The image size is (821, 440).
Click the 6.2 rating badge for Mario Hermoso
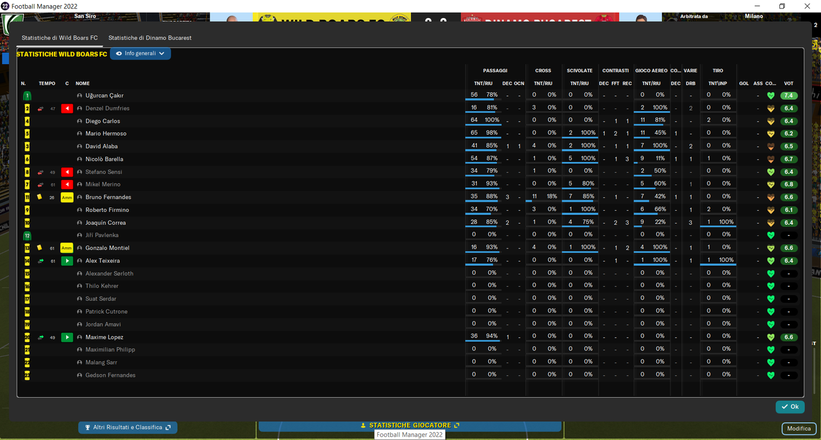point(789,134)
